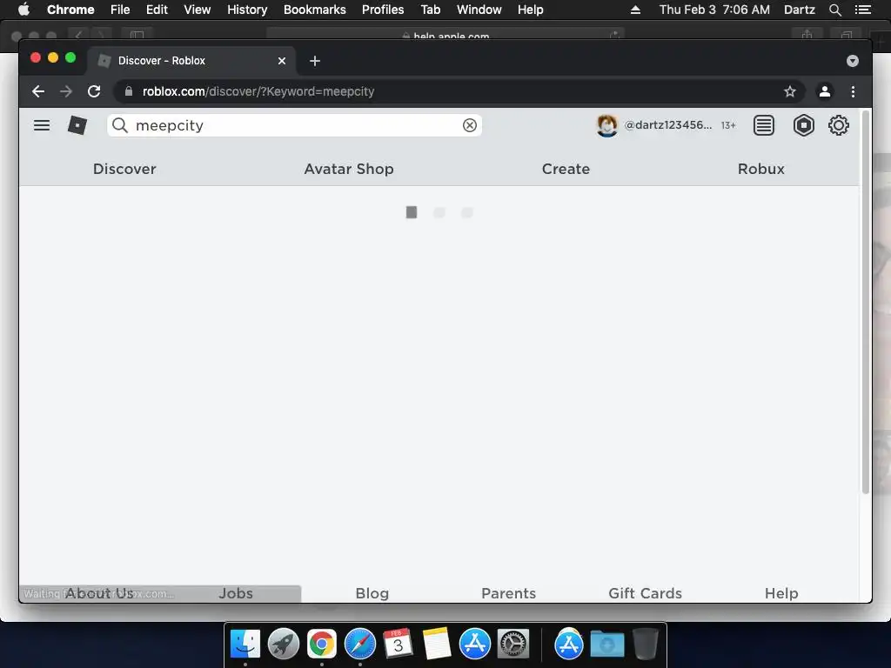Click the Chrome address bar URL
Screen dimensions: 891x668
coord(258,91)
